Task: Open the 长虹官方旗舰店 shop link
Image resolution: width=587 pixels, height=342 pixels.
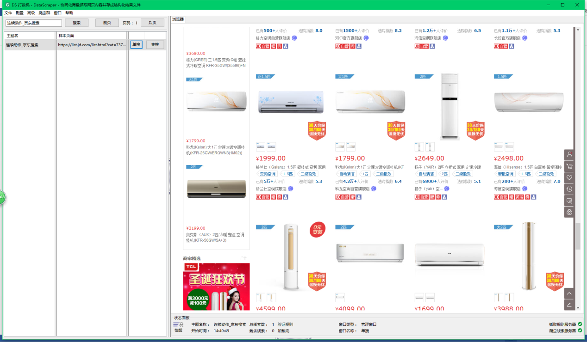Action: point(508,38)
